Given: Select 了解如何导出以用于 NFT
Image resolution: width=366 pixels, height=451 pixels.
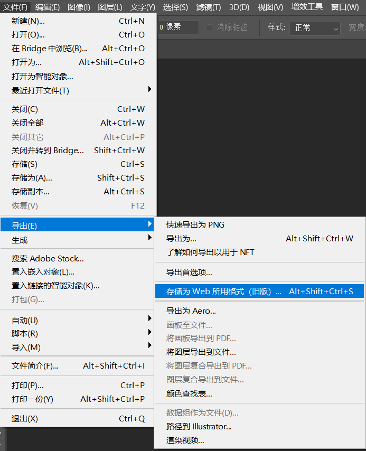Looking at the screenshot, I should coord(259,252).
